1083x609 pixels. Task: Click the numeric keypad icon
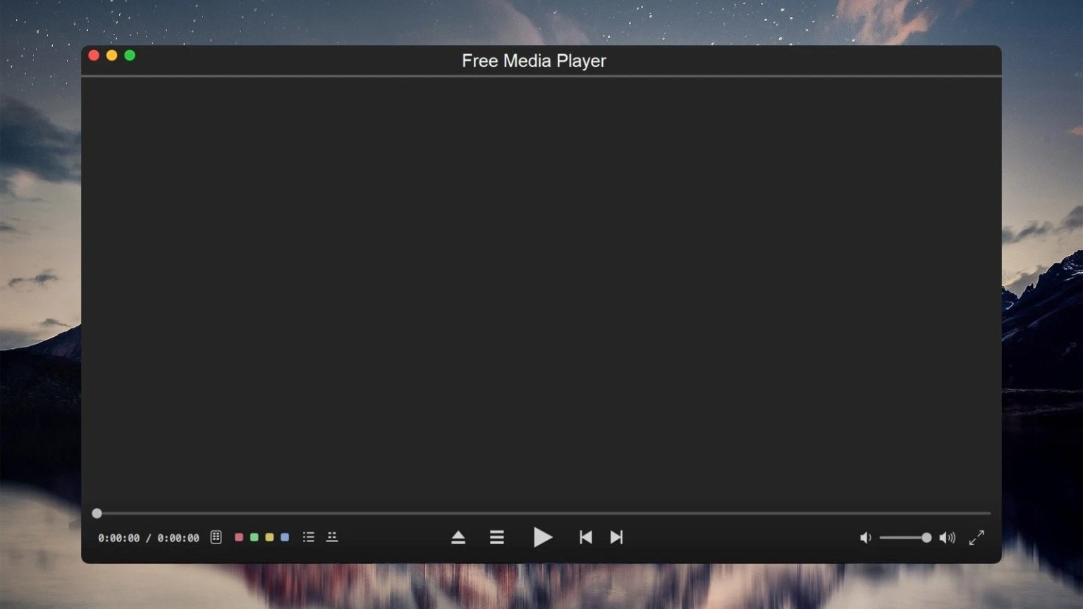pos(216,537)
